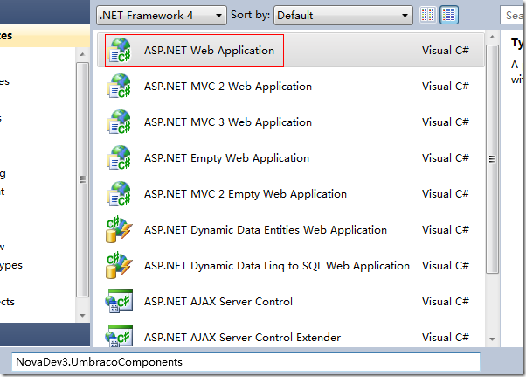Select ASP.NET MVC 2 Web Application
Screen dimensions: 526x377
pyautogui.click(x=290, y=87)
